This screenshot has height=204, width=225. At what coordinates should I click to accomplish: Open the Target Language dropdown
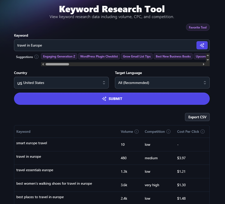click(x=162, y=83)
